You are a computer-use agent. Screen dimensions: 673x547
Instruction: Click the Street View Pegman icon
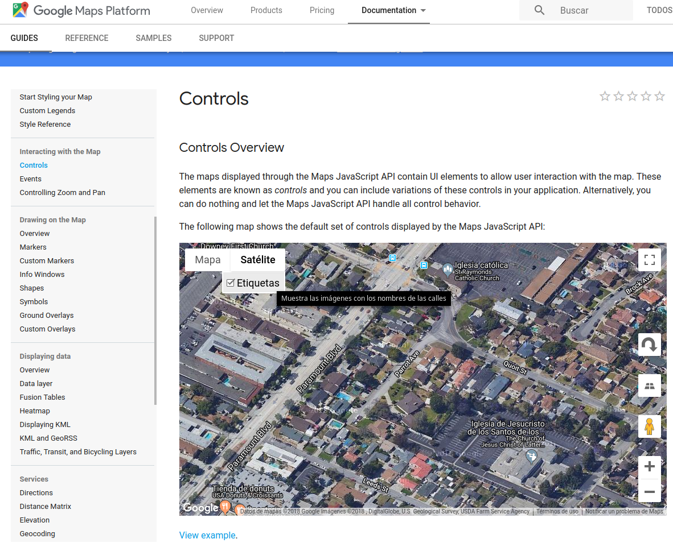tap(649, 426)
